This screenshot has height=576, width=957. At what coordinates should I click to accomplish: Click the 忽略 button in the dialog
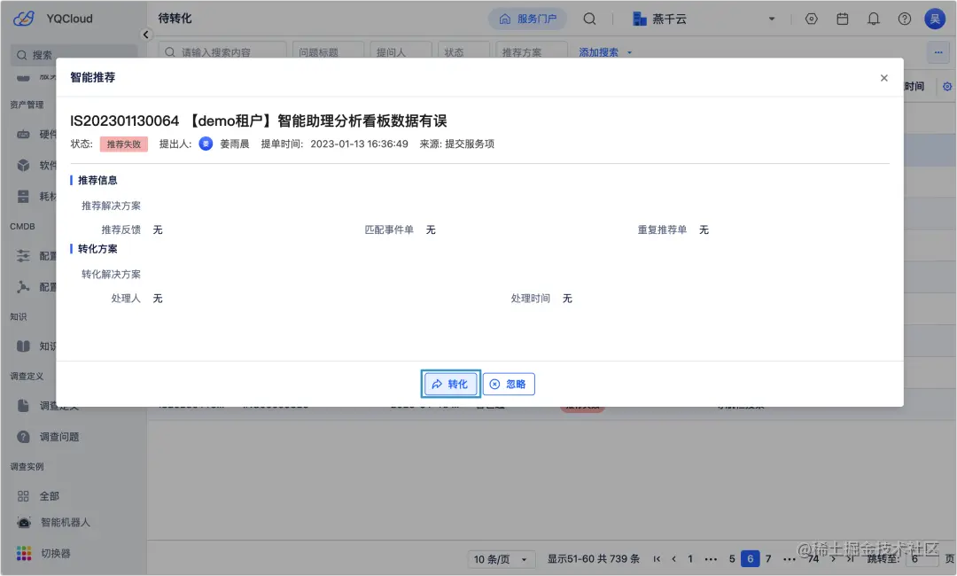pyautogui.click(x=509, y=384)
